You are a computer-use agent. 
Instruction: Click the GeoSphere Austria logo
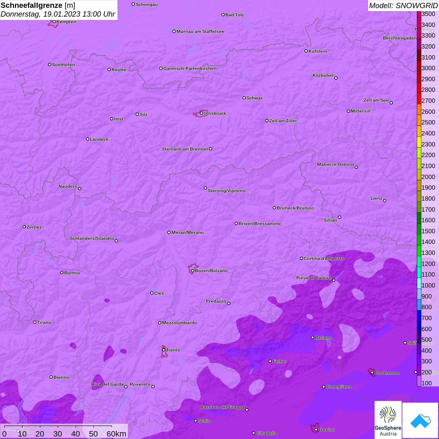pyautogui.click(x=388, y=420)
